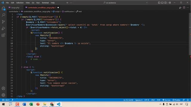Viewport: 191px width, 107px height.
Task: Open the errors and warnings indicator
Action: [x=6, y=100]
